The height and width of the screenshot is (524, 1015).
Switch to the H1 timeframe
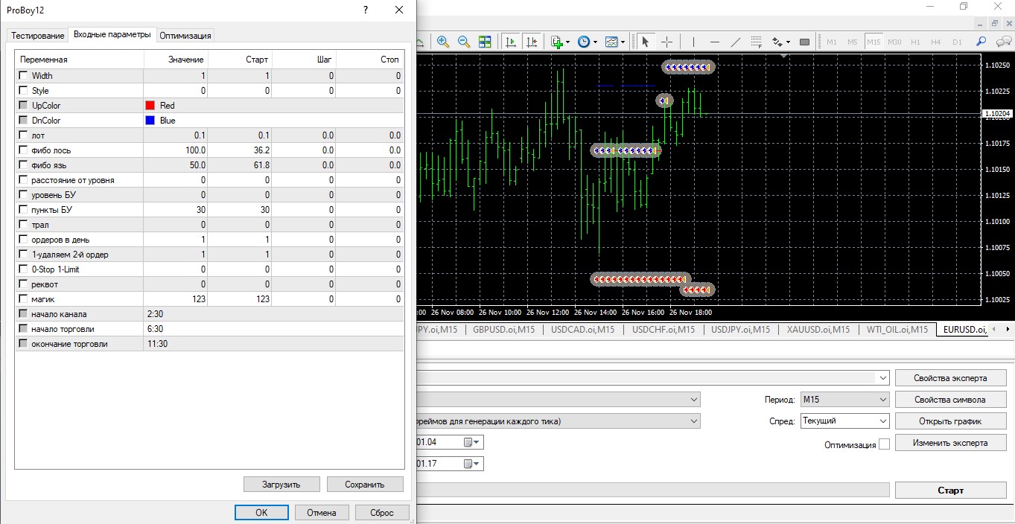click(915, 42)
